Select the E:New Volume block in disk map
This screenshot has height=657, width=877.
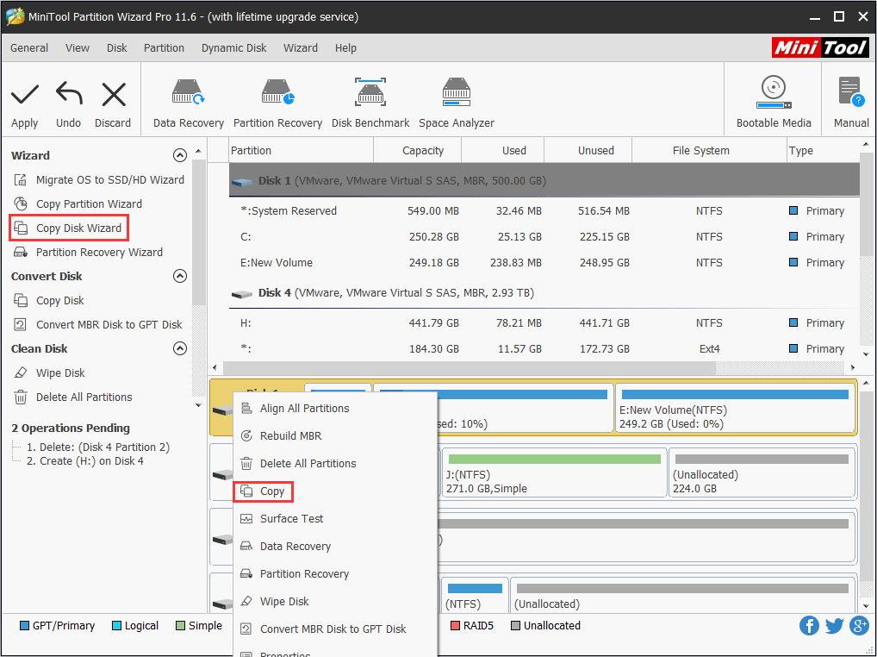(x=735, y=408)
